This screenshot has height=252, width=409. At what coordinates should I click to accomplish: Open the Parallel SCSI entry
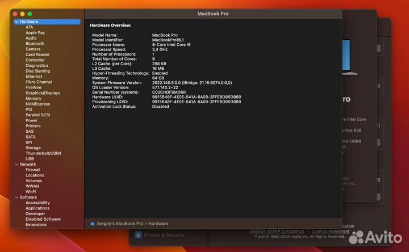coord(38,115)
